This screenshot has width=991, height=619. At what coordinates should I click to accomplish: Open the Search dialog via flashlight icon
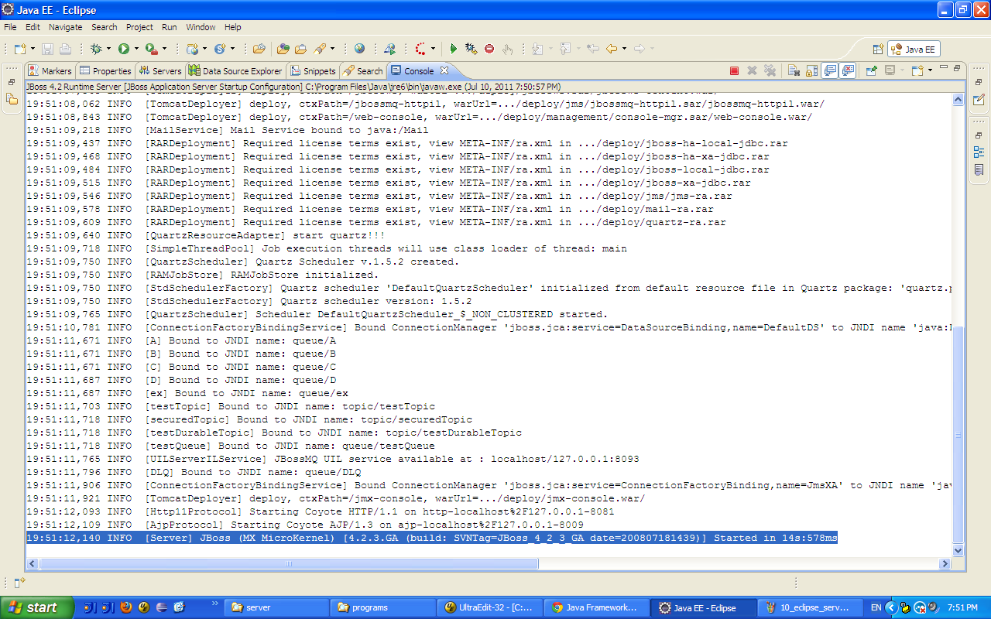coord(317,48)
